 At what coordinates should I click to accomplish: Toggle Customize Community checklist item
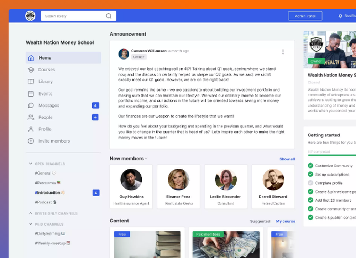310,165
